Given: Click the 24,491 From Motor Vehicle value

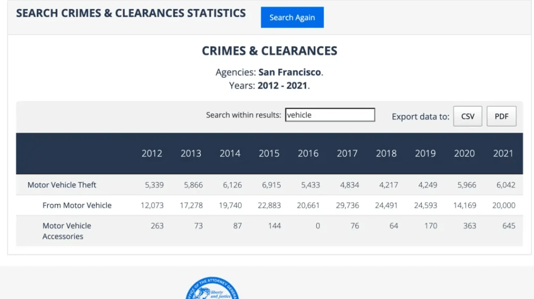Looking at the screenshot, I should tap(386, 205).
